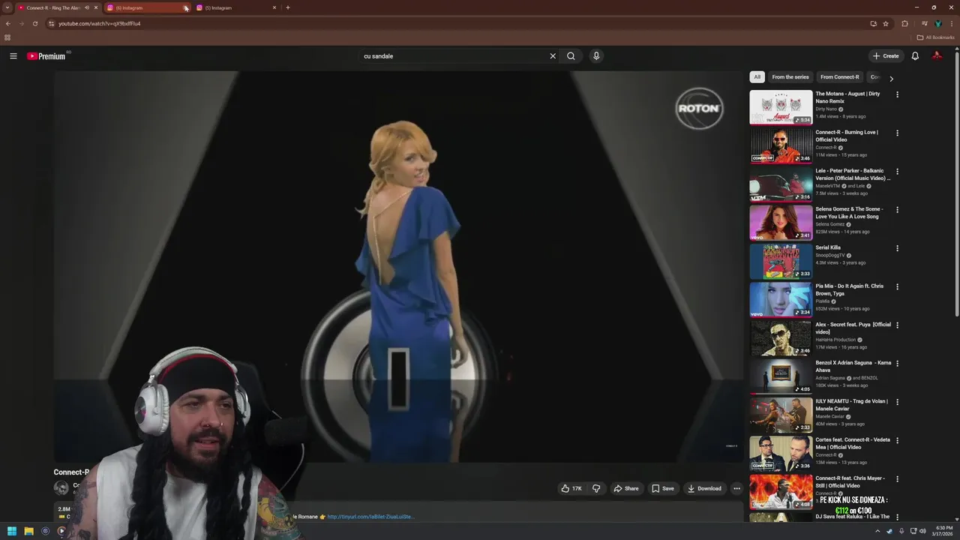Viewport: 960px width, 540px height.
Task: Click the search magnifier button
Action: [x=571, y=56]
